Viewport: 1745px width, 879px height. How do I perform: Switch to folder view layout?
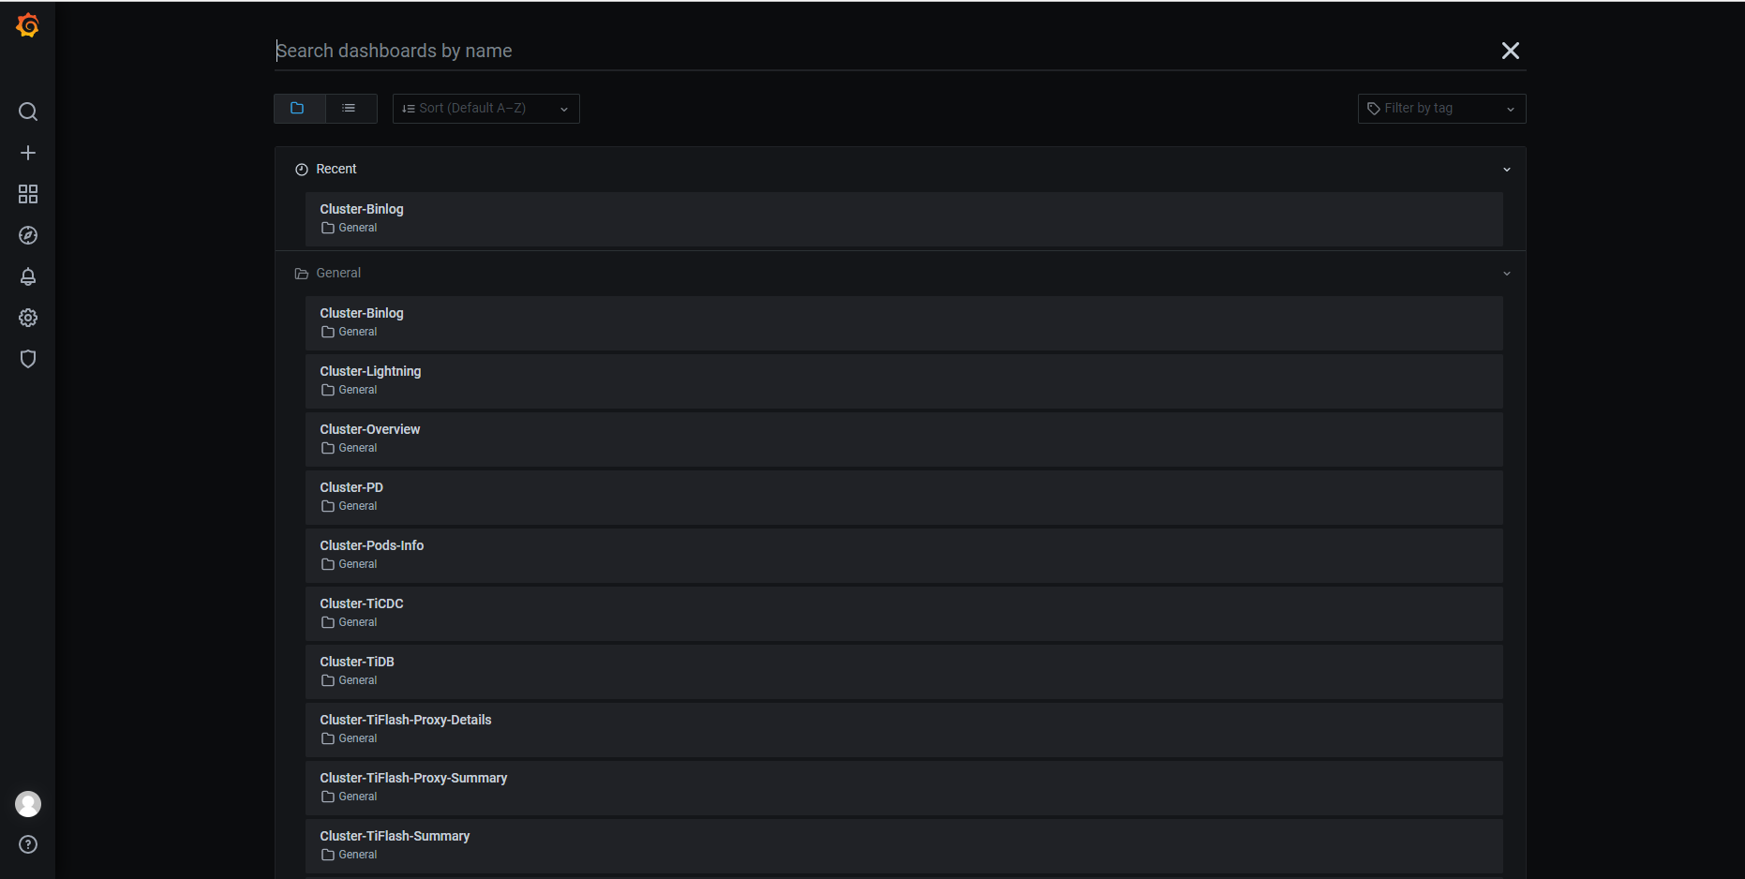coord(298,109)
